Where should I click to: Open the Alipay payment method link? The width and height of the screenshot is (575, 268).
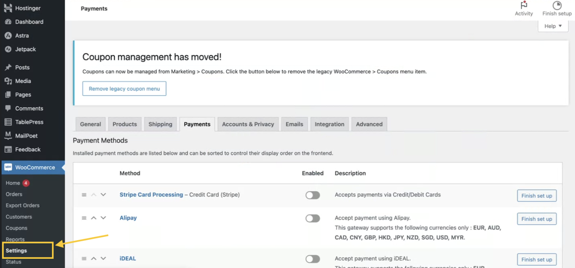[x=128, y=218]
